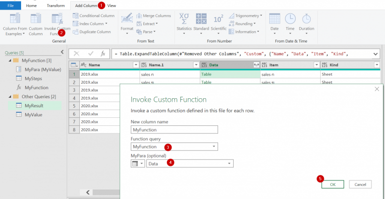This screenshot has width=385, height=199.
Task: Add a Conditional Column
Action: 94,16
